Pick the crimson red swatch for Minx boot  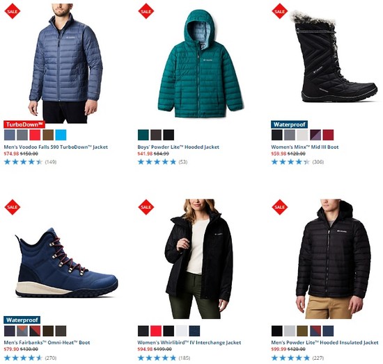click(328, 135)
